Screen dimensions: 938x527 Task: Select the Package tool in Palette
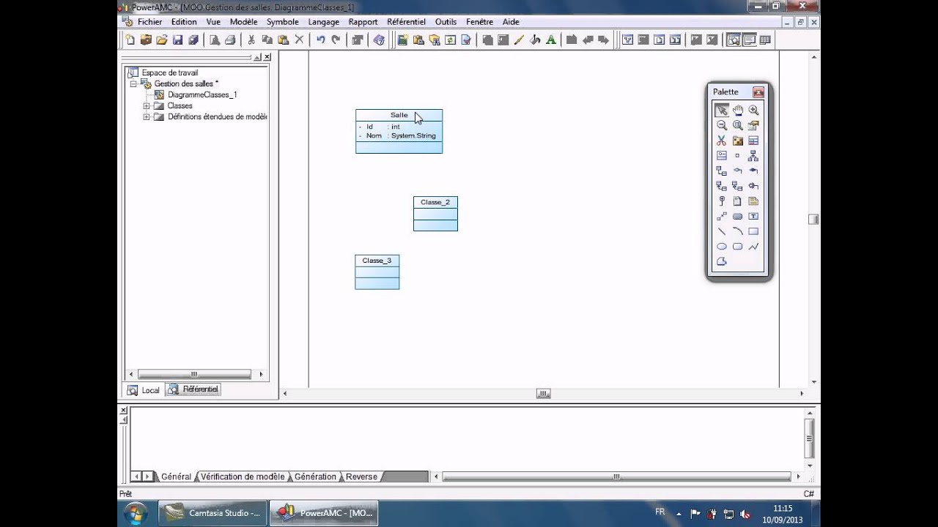[x=737, y=141]
